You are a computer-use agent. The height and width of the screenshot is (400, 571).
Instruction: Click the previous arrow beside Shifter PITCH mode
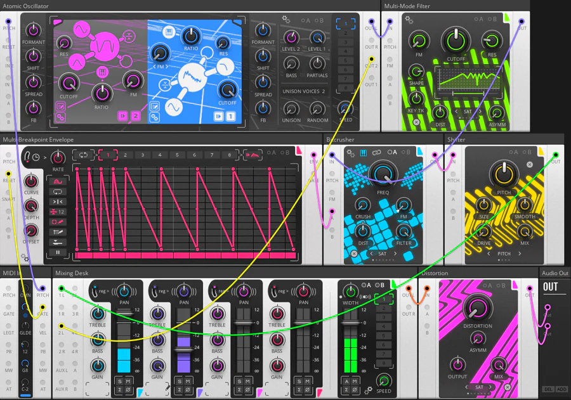click(490, 254)
